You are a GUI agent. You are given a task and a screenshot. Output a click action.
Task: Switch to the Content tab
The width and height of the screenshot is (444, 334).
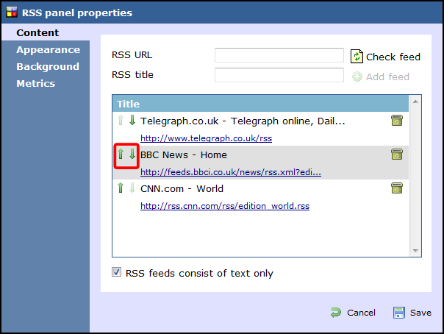point(37,32)
